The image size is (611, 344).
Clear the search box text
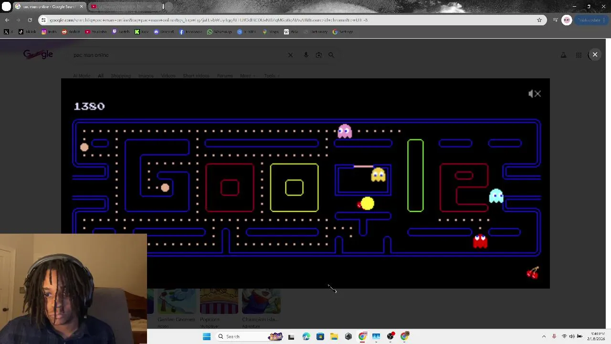(x=290, y=55)
